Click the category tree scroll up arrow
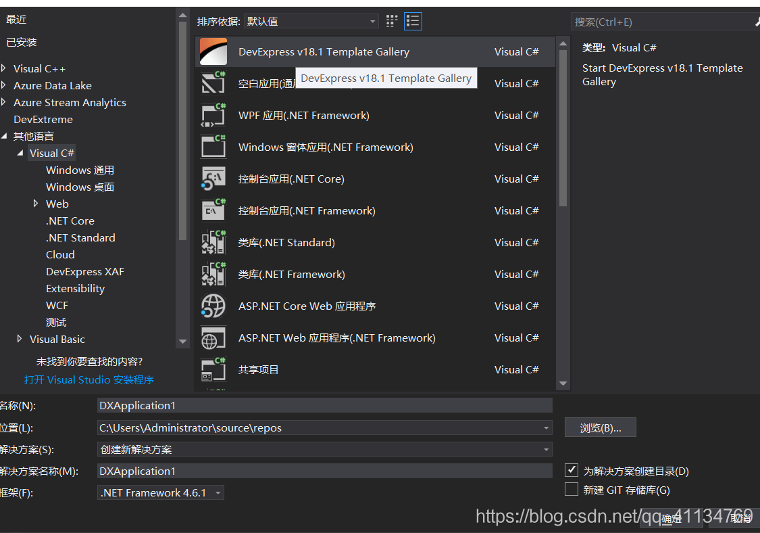760x533 pixels. coord(182,16)
